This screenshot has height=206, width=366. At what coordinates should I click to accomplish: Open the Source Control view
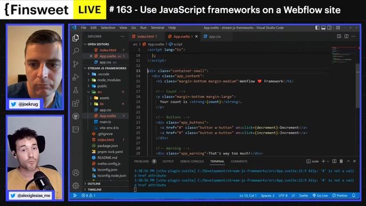coord(75,64)
